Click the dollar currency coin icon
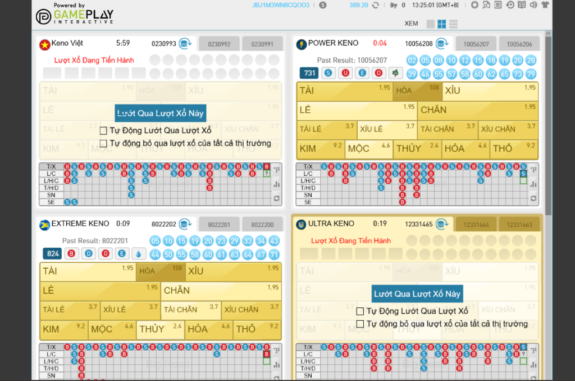Viewport: 575px width, 381px height. pos(323,6)
